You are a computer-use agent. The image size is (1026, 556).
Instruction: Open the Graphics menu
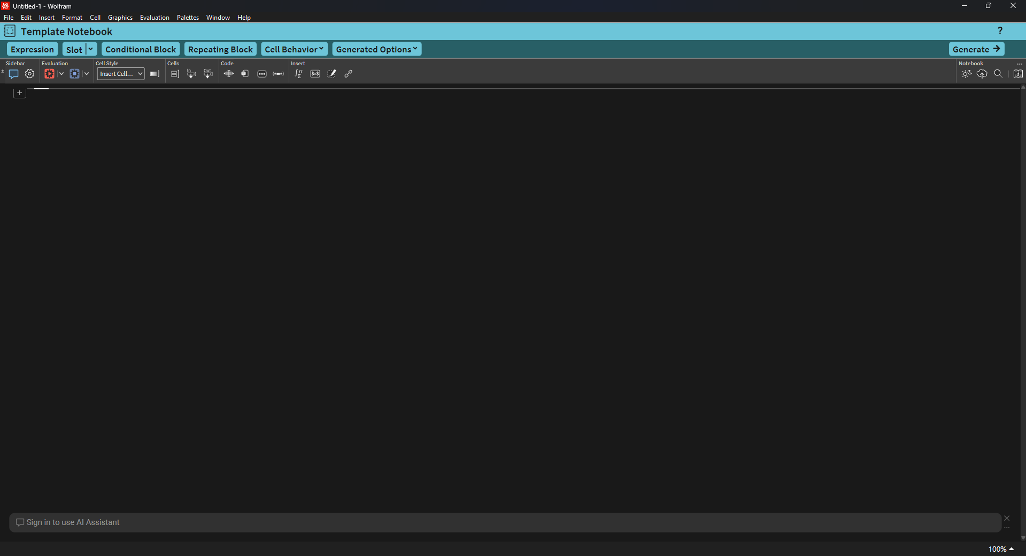tap(120, 18)
